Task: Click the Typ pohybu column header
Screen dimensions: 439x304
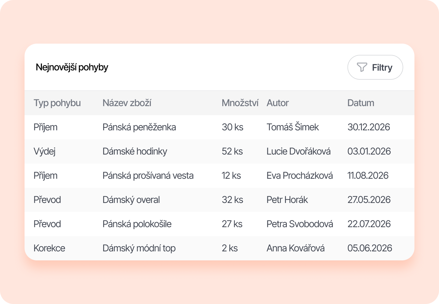Action: coord(57,103)
